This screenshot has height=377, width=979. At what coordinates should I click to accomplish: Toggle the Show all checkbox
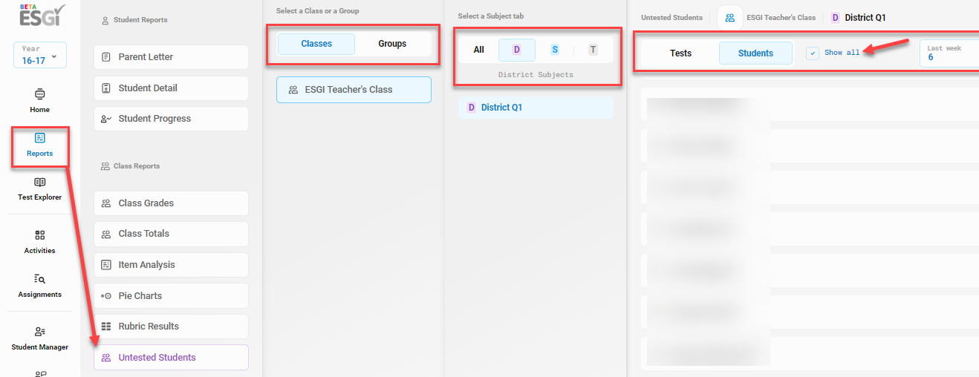tap(813, 53)
